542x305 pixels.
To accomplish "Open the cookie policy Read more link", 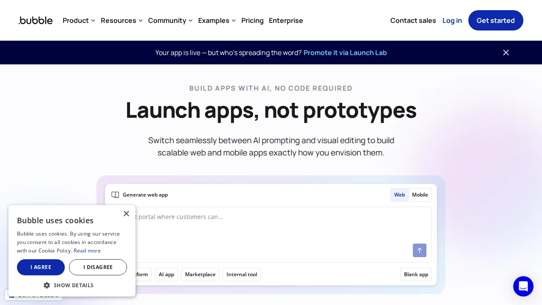I will click(x=87, y=251).
